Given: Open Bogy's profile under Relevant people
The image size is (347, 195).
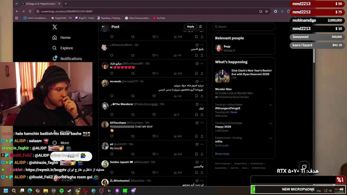Looking at the screenshot, I should 243,48.
